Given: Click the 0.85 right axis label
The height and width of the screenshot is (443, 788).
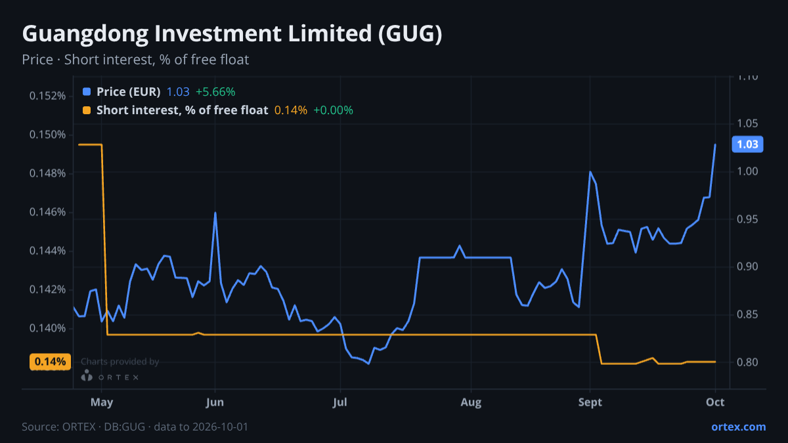Looking at the screenshot, I should [x=747, y=314].
